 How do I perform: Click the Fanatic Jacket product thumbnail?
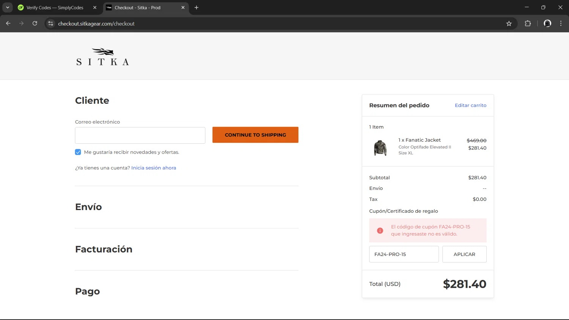click(380, 147)
